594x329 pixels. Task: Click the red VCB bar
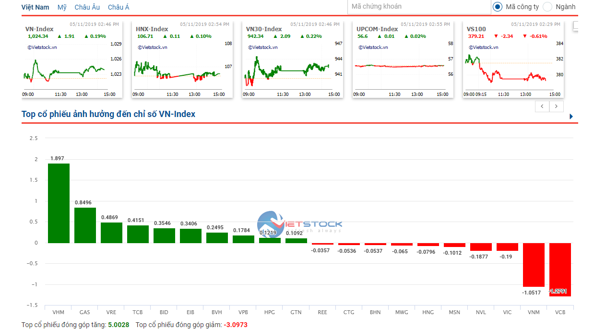tap(560, 269)
